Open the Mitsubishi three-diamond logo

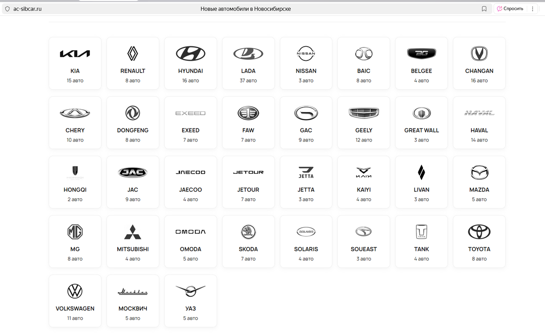coord(133,232)
